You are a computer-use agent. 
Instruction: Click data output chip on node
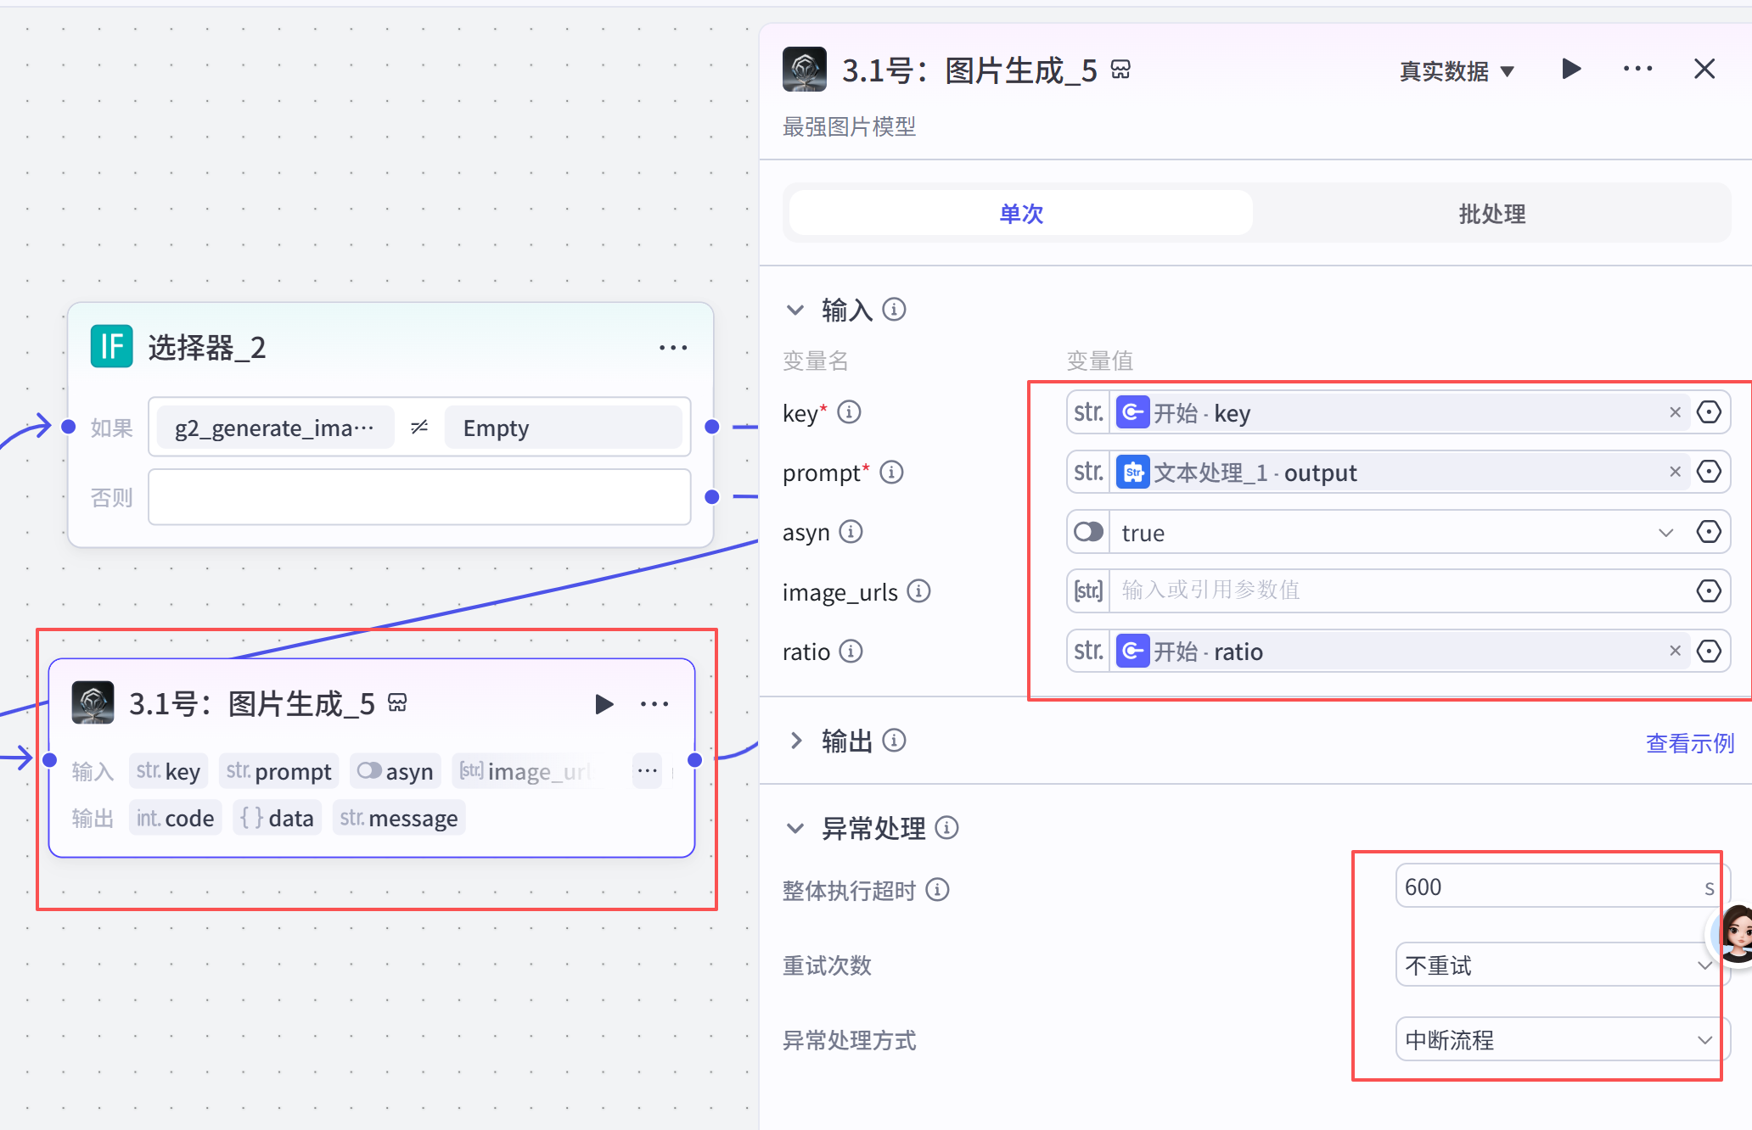[x=277, y=818]
